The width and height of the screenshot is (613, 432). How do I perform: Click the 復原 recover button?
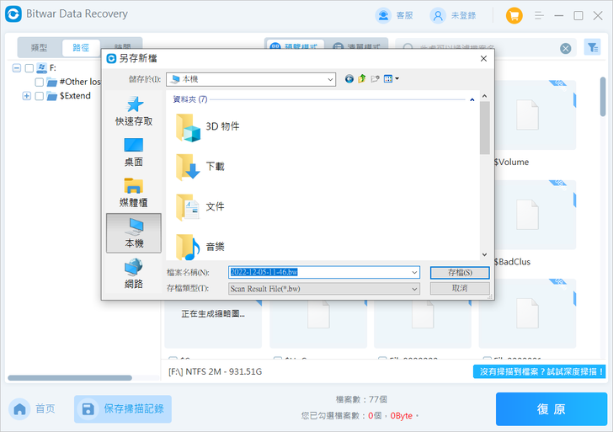(552, 409)
